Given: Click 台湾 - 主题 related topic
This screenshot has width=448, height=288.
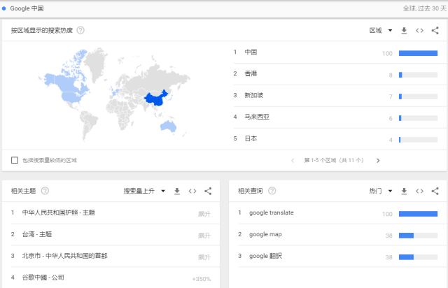Looking at the screenshot, I should coord(37,234).
